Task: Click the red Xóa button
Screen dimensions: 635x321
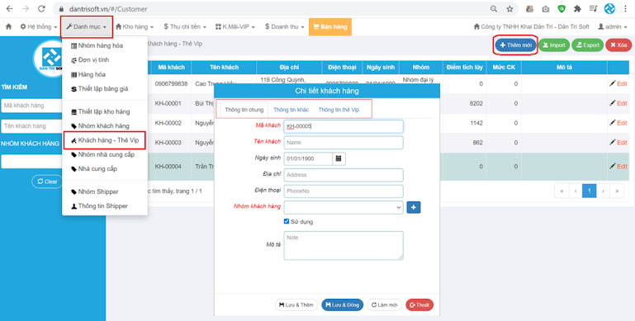Action: click(x=618, y=45)
